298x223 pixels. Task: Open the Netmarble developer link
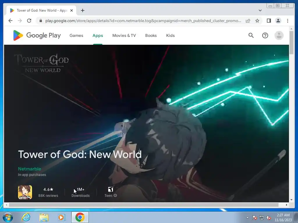point(29,169)
